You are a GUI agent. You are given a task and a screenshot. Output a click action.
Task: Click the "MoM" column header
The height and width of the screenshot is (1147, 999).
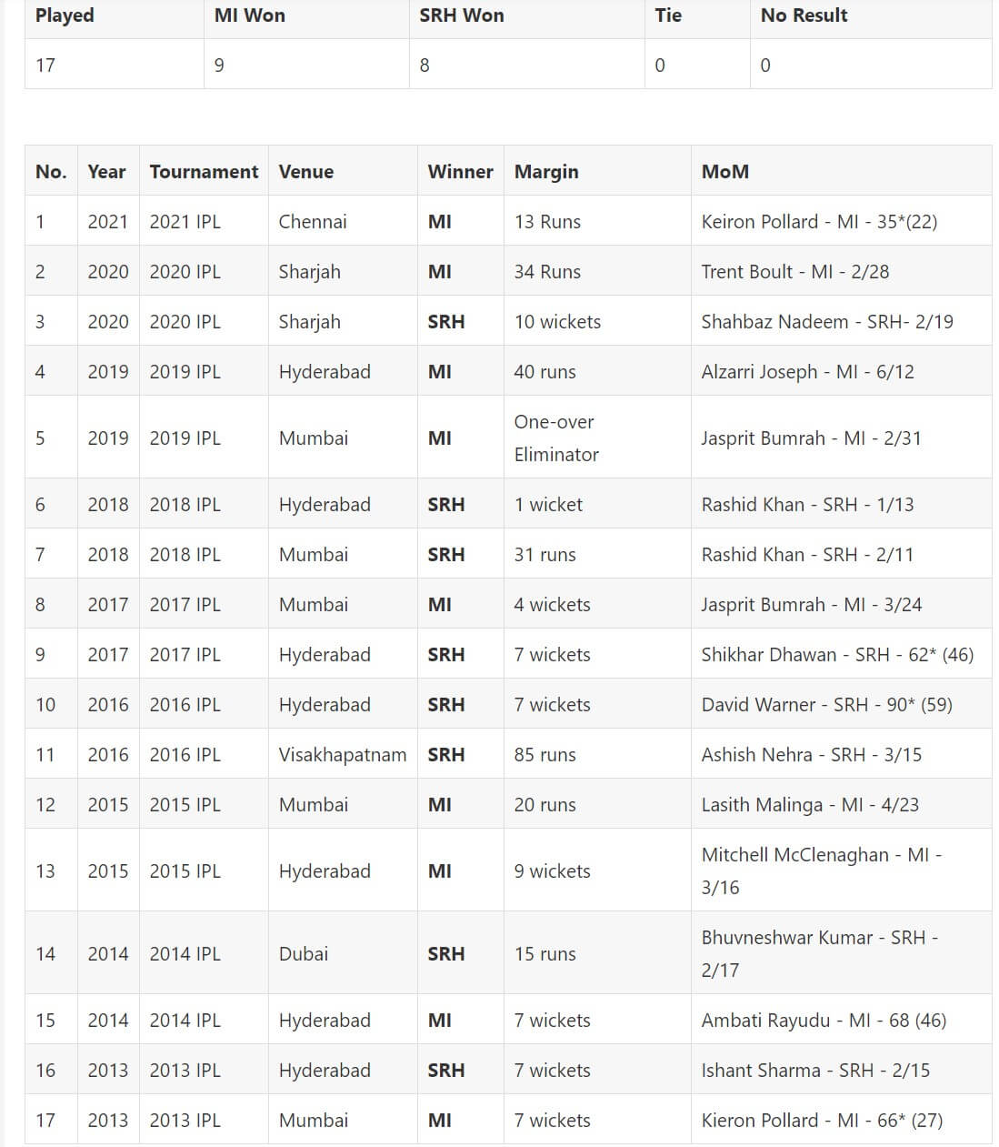[841, 171]
